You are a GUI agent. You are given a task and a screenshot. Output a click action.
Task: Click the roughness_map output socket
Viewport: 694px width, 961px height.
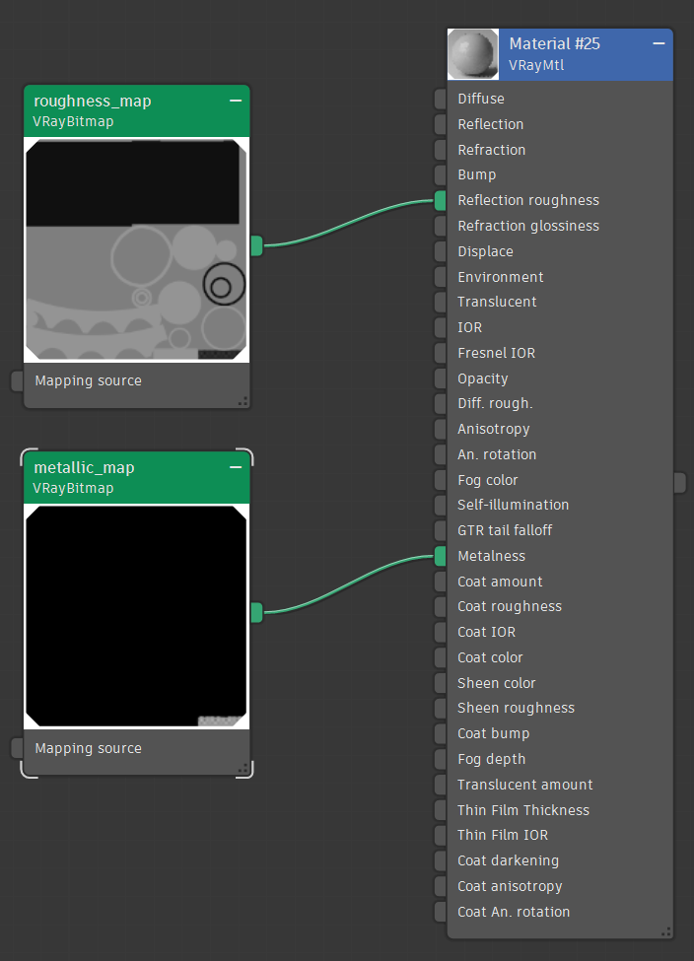256,245
